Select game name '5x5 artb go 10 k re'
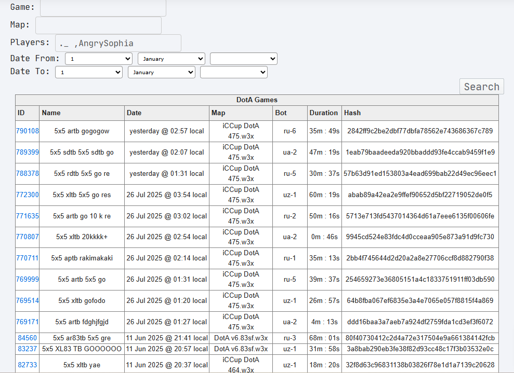Image resolution: width=514 pixels, height=373 pixels. pyautogui.click(x=82, y=216)
